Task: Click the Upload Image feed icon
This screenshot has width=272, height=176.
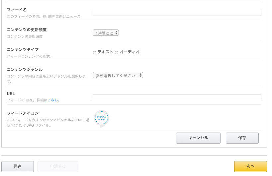Action: [x=102, y=119]
